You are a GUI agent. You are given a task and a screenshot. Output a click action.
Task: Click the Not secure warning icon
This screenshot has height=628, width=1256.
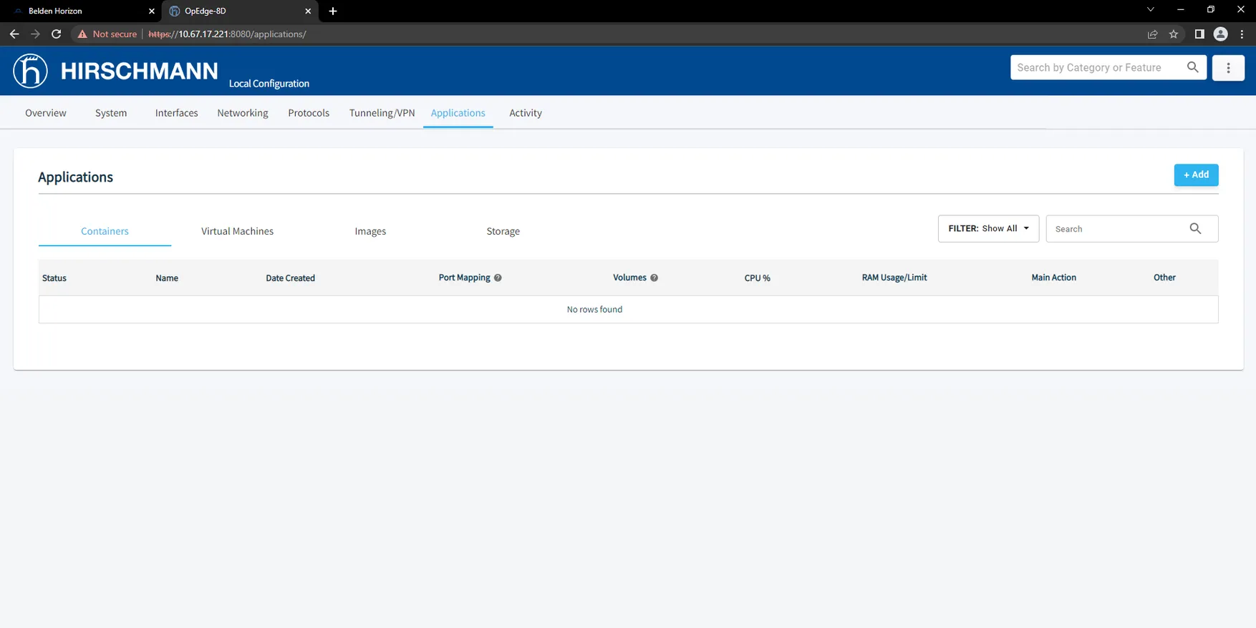click(82, 34)
